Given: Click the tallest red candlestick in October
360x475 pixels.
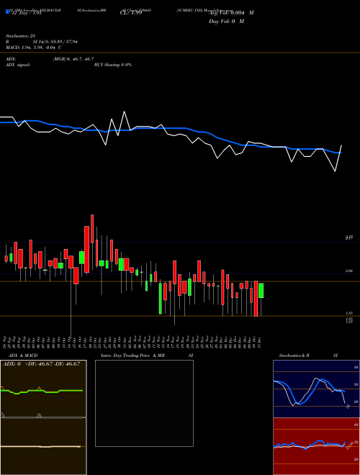Looking at the screenshot, I should pyautogui.click(x=86, y=249).
